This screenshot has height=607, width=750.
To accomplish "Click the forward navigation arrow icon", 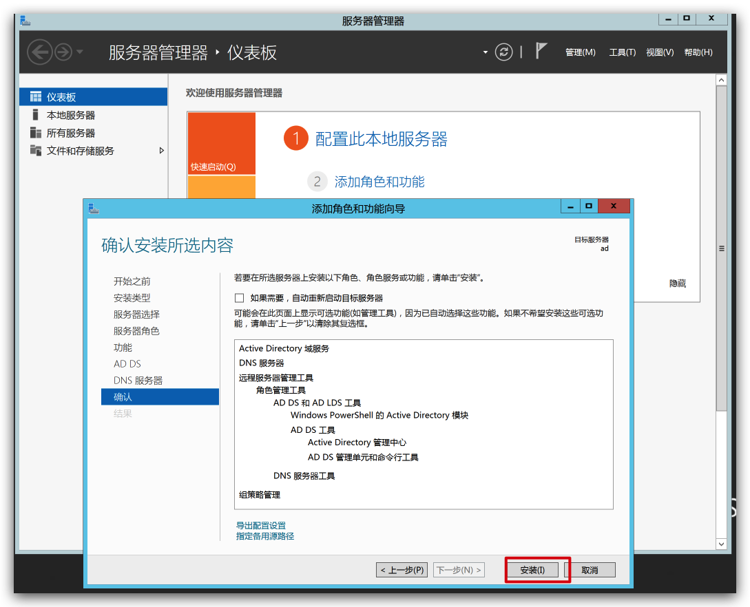I will click(63, 52).
